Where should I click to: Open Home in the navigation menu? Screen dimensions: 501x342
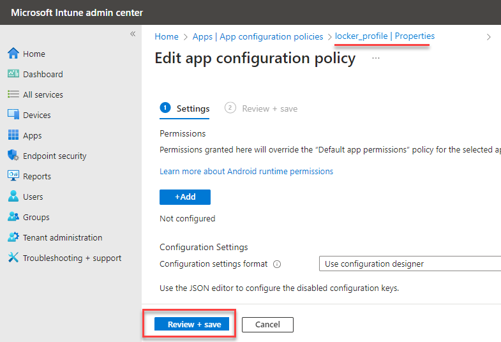(x=34, y=54)
